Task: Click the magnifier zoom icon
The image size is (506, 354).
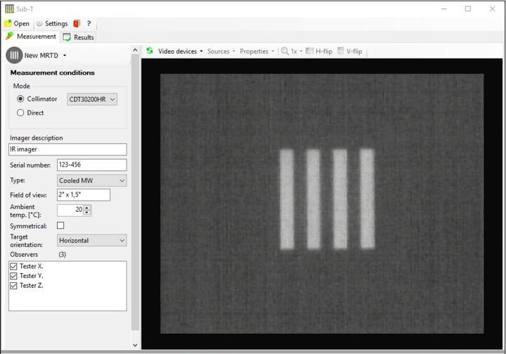Action: coord(285,51)
